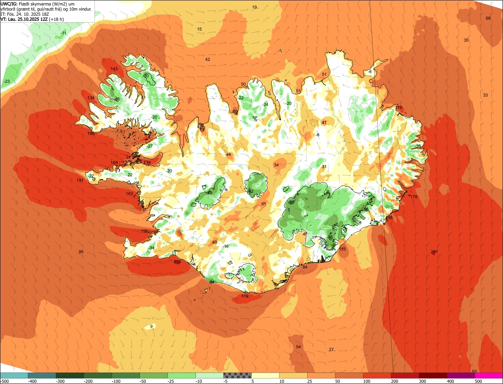Click the map value 134 off the Westfjords
Image resolution: width=503 pixels, height=384 pixels.
click(x=91, y=98)
